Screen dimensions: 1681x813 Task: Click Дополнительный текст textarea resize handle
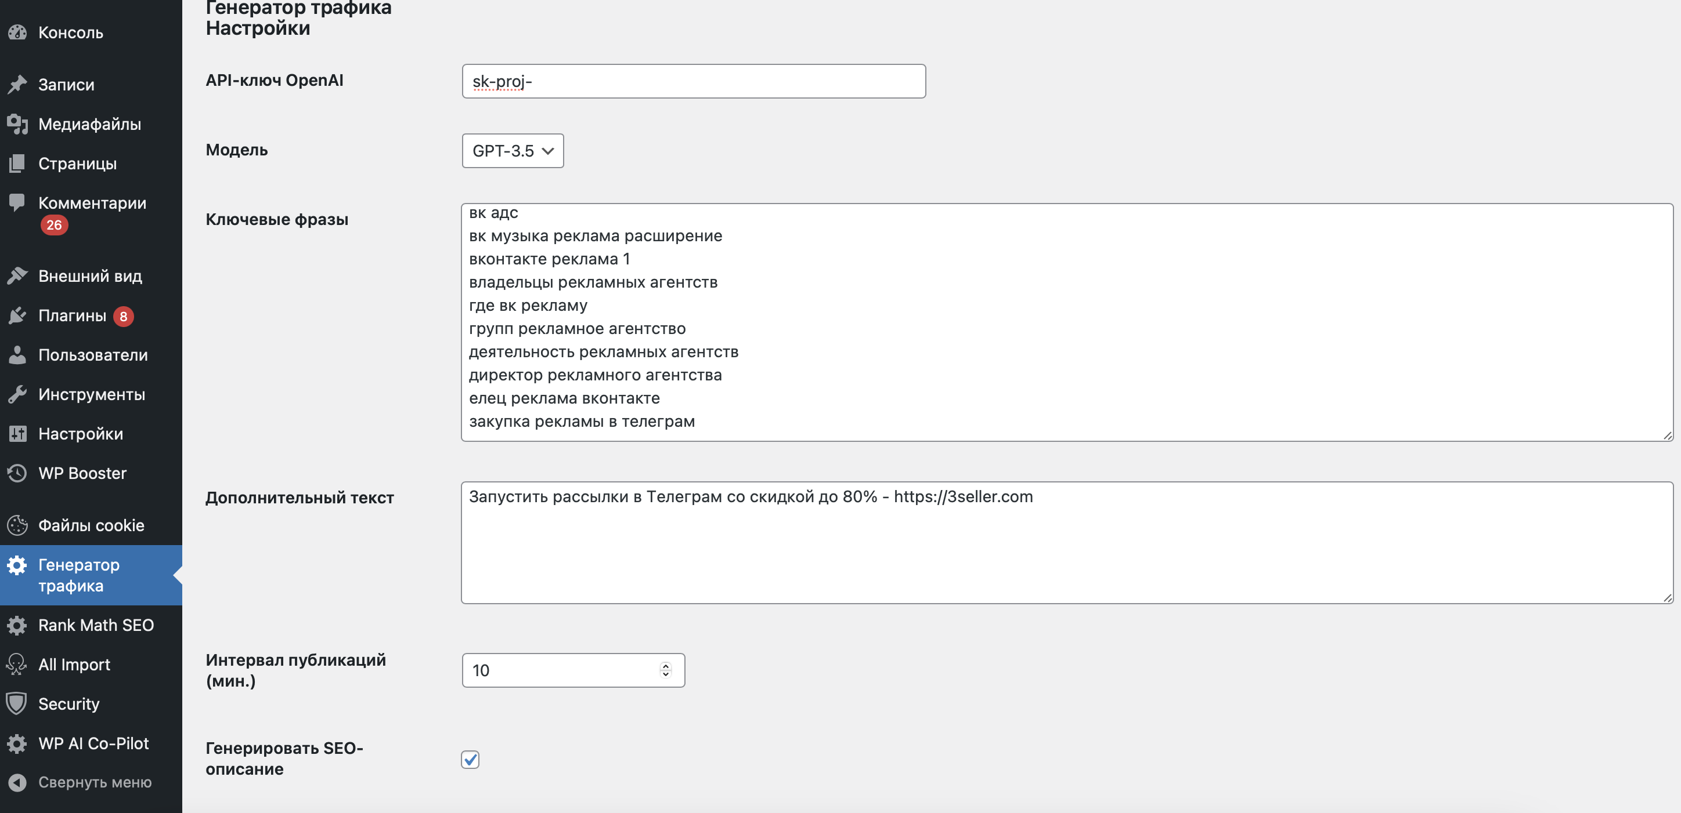point(1667,598)
